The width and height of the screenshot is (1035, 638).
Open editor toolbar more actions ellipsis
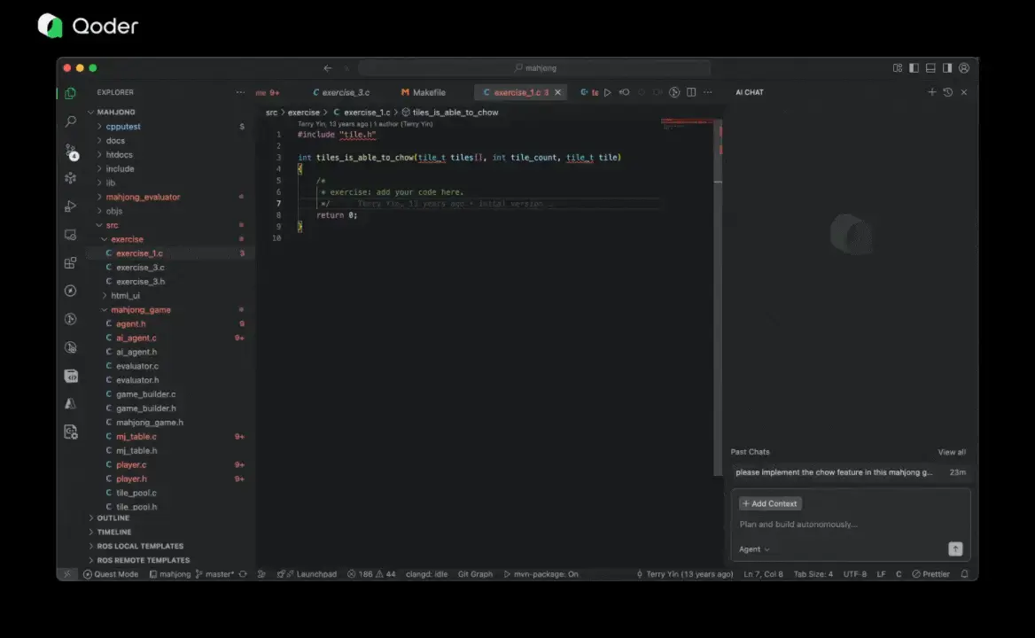tap(708, 92)
